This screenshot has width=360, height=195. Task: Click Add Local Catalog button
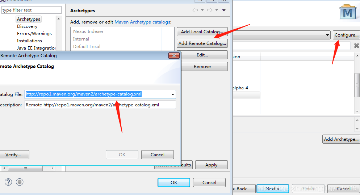[x=202, y=32]
